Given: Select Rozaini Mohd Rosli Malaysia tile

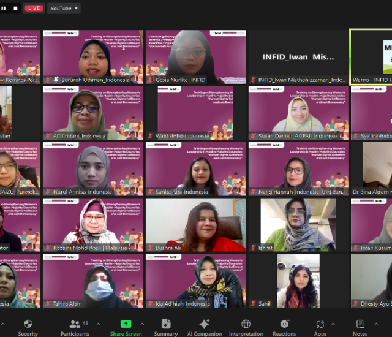Looking at the screenshot, I should point(93,225).
